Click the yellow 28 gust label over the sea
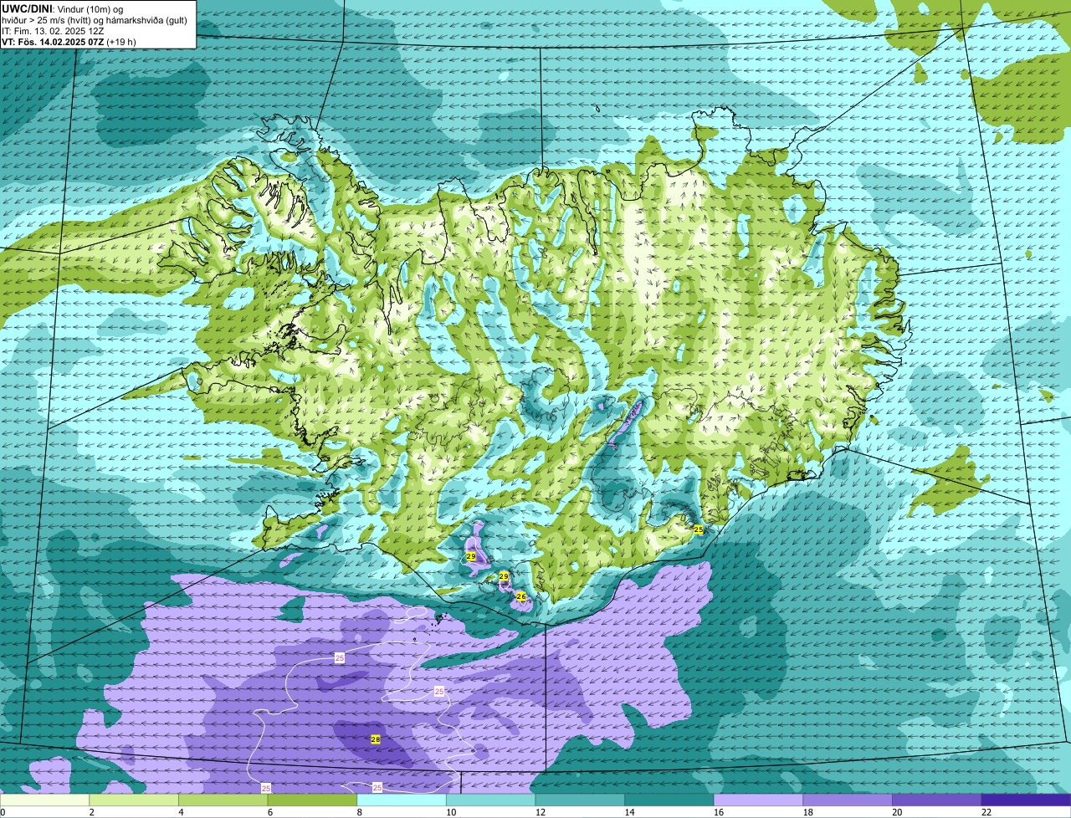This screenshot has height=818, width=1071. click(376, 739)
